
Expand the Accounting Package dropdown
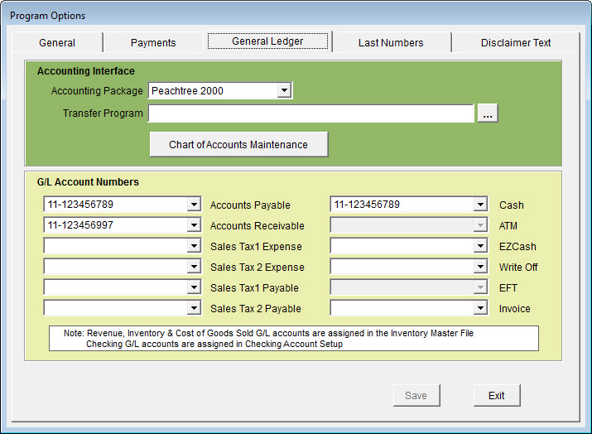284,90
